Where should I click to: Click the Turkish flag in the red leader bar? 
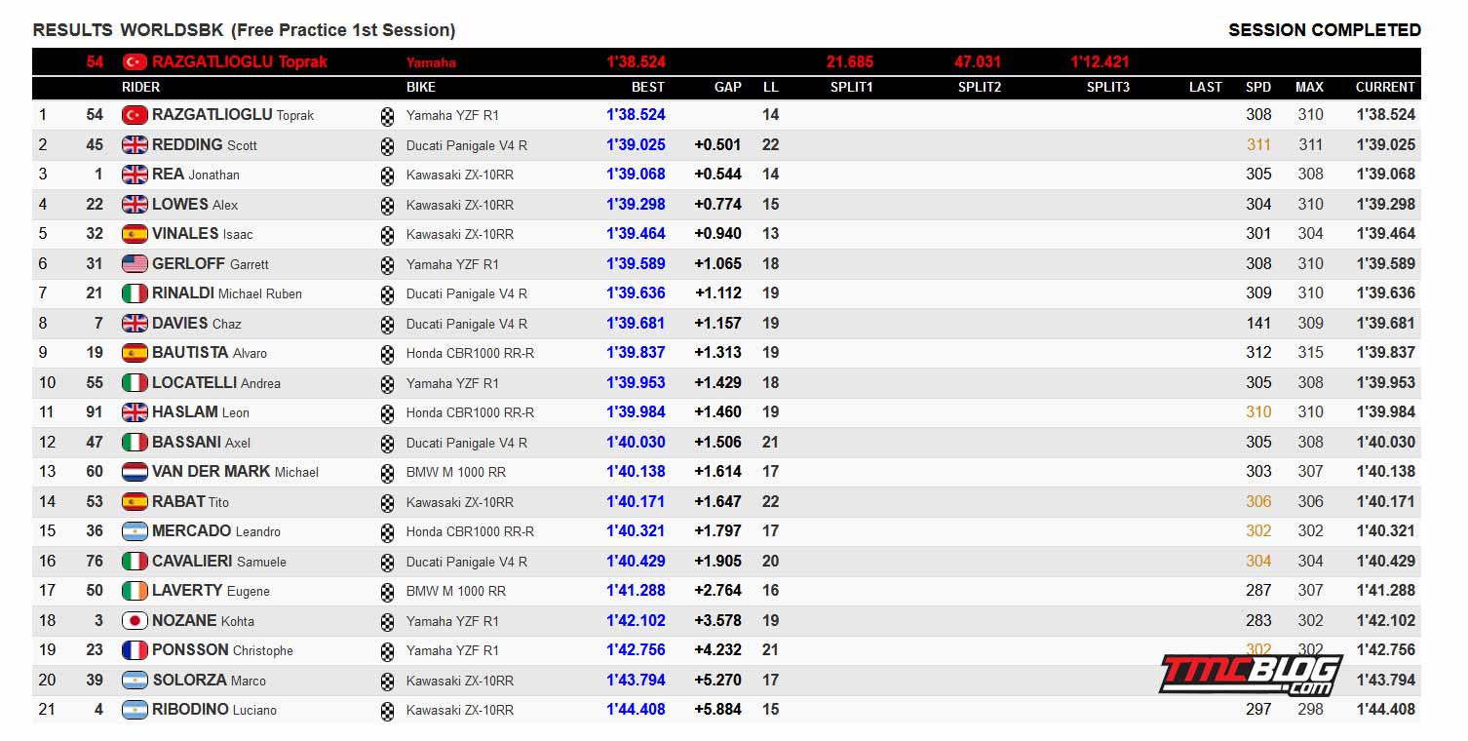coord(135,61)
